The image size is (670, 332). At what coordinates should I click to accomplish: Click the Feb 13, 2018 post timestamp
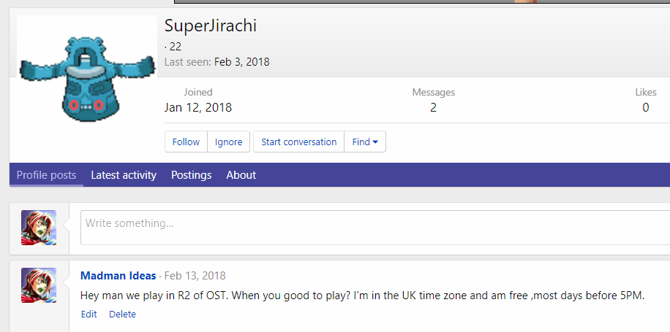[195, 276]
